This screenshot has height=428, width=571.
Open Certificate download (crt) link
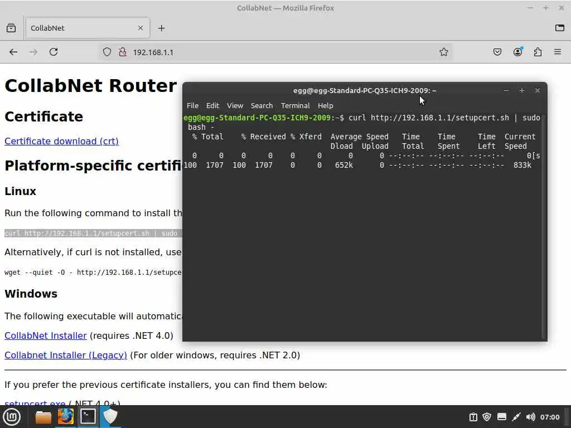click(x=61, y=141)
